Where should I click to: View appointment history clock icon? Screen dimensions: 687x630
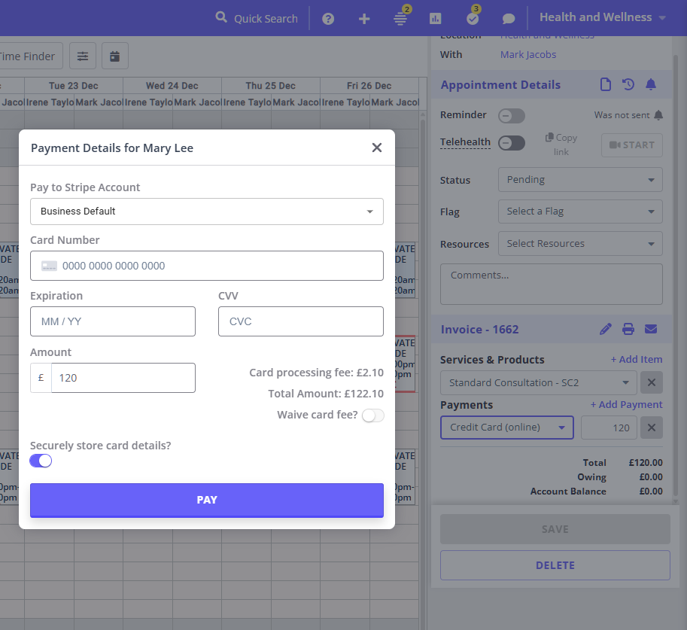pos(628,84)
